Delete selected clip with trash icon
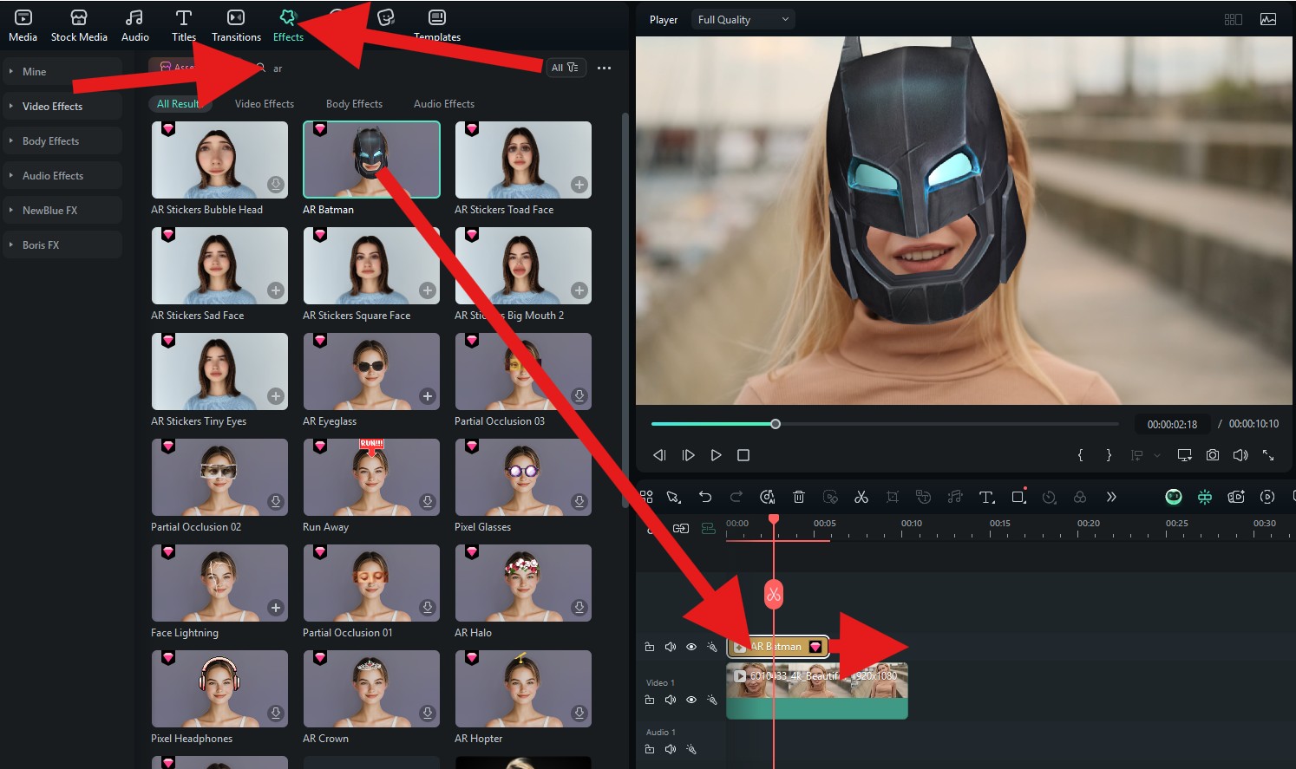This screenshot has height=769, width=1296. coord(799,497)
